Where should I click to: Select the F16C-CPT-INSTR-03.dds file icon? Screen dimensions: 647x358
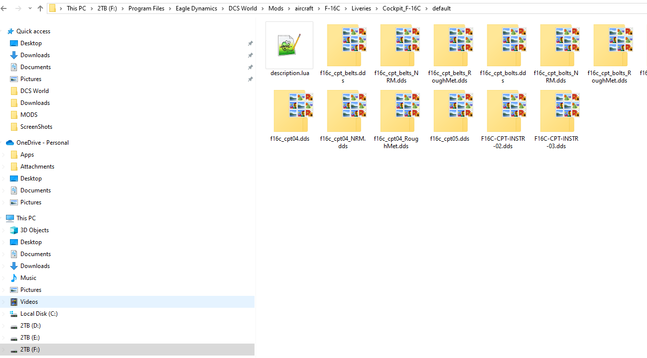(x=559, y=111)
